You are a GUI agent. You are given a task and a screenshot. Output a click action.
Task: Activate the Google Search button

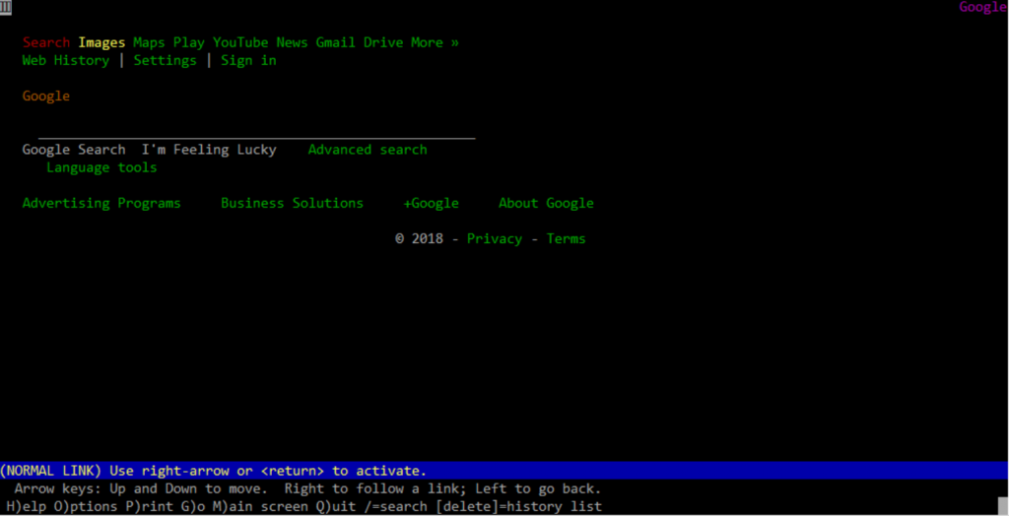pos(74,150)
